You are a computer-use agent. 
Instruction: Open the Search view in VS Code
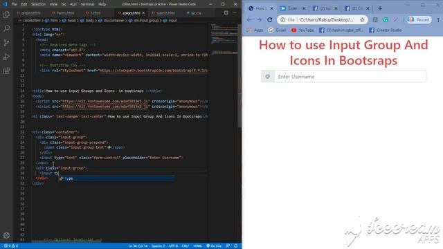tap(6, 28)
